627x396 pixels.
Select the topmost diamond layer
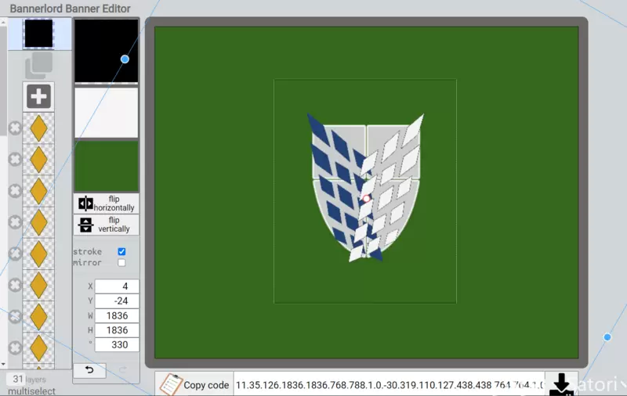38,128
